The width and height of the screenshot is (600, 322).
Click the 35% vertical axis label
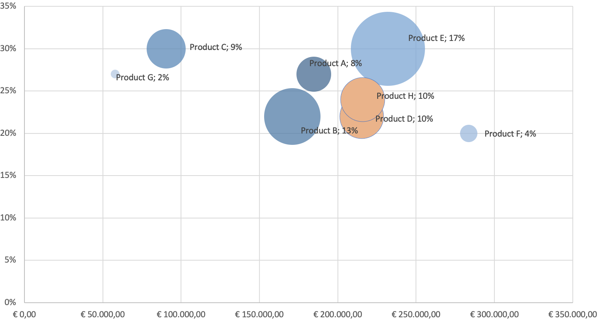[x=8, y=6]
